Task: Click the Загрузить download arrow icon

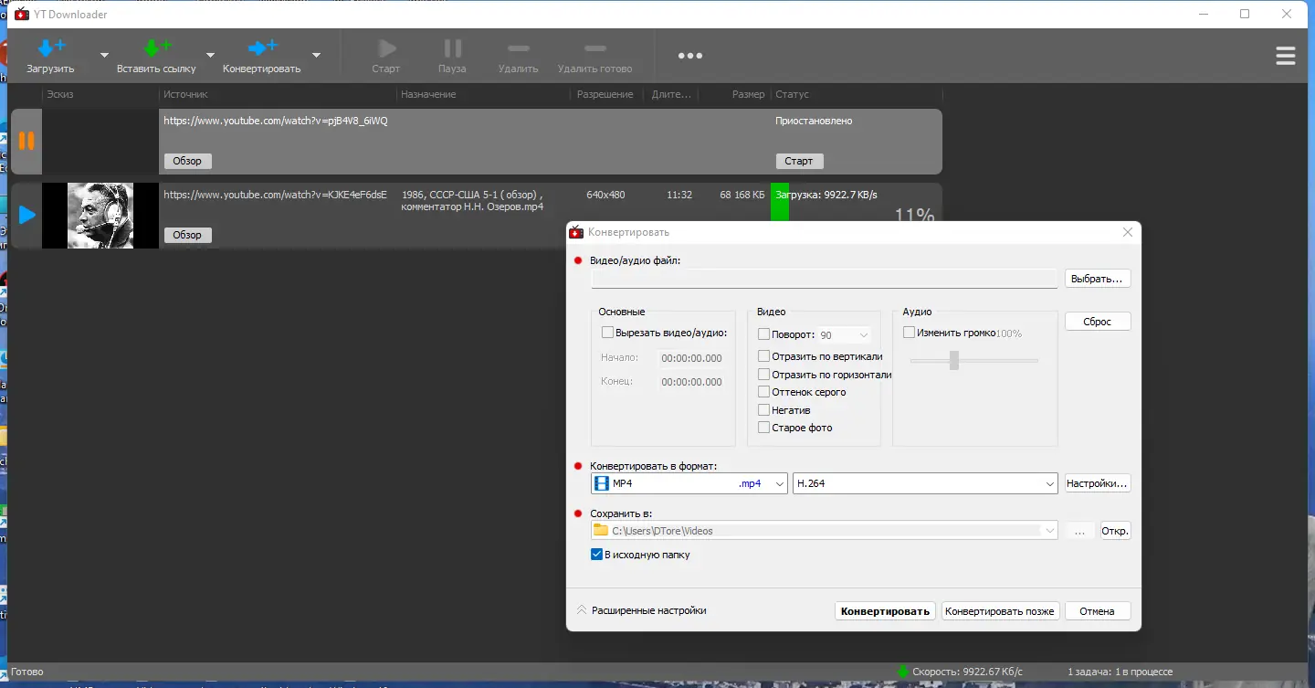Action: click(x=50, y=48)
